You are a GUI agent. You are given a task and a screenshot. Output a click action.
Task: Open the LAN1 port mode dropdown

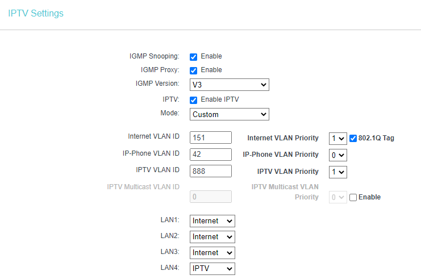(x=212, y=220)
